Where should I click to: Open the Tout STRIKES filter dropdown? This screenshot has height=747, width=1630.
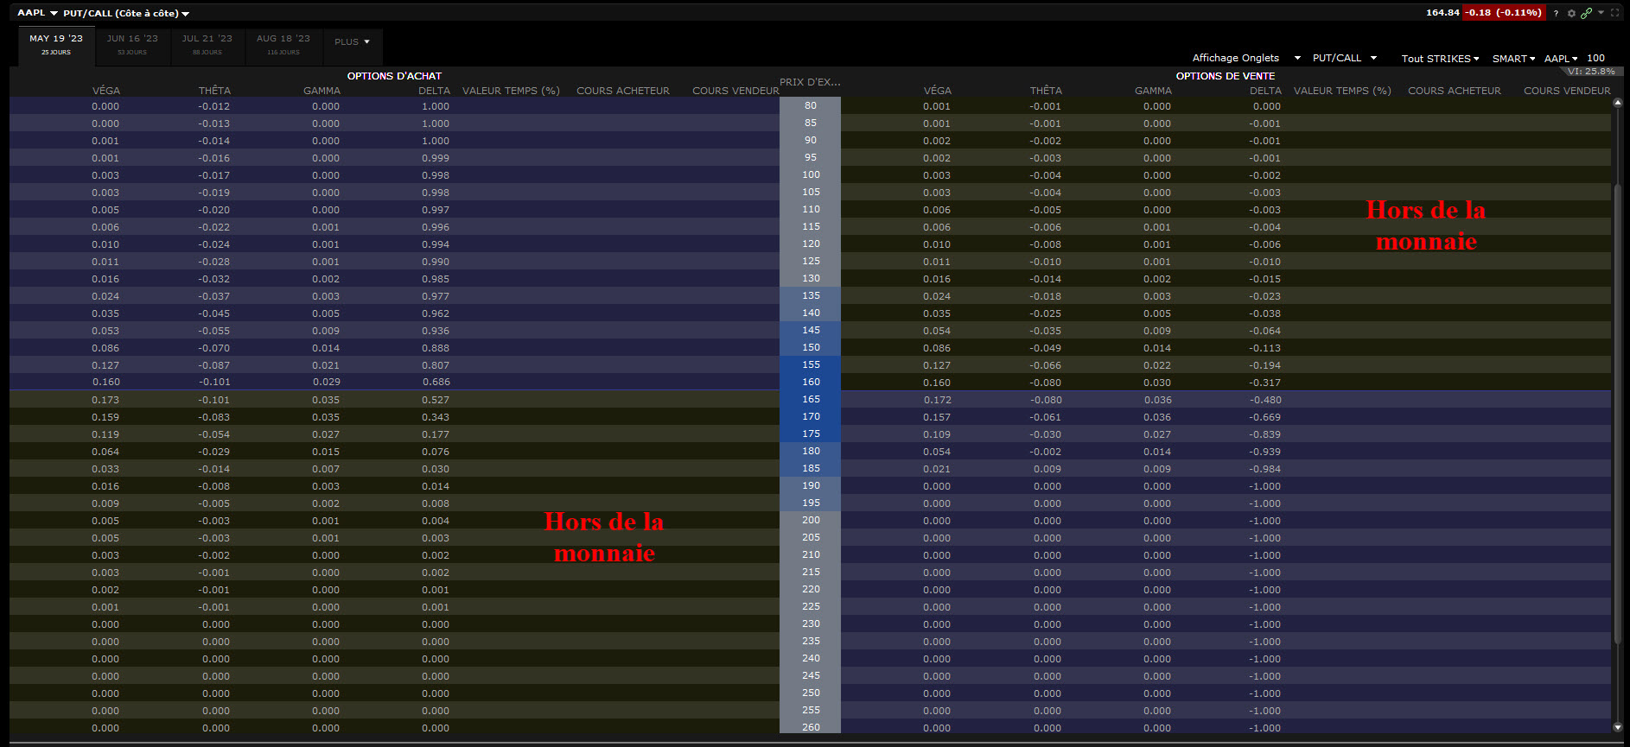[x=1440, y=59]
